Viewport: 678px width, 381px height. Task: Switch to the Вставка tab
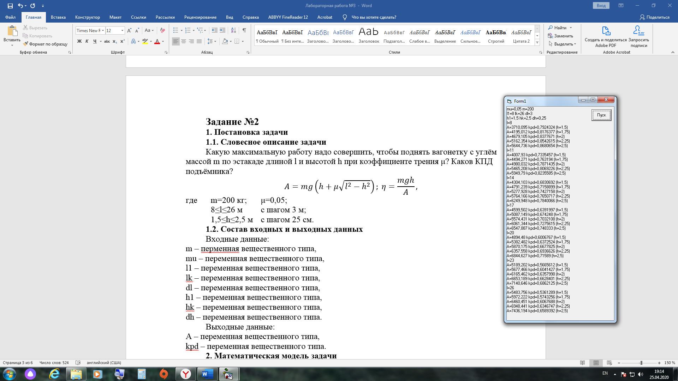coord(58,17)
